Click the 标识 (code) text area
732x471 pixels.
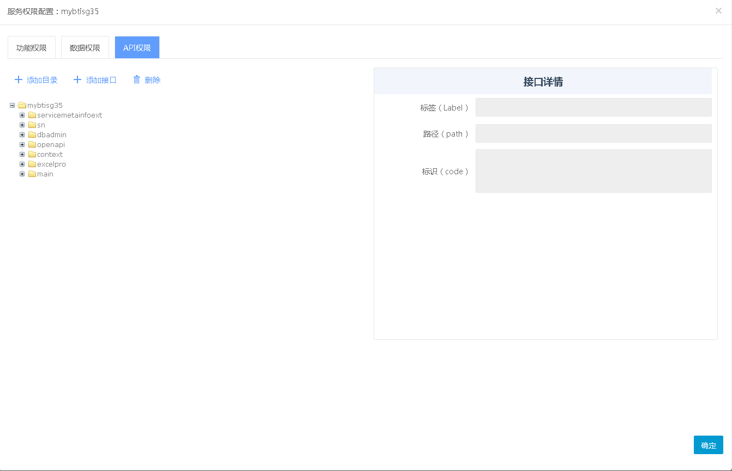coord(593,171)
